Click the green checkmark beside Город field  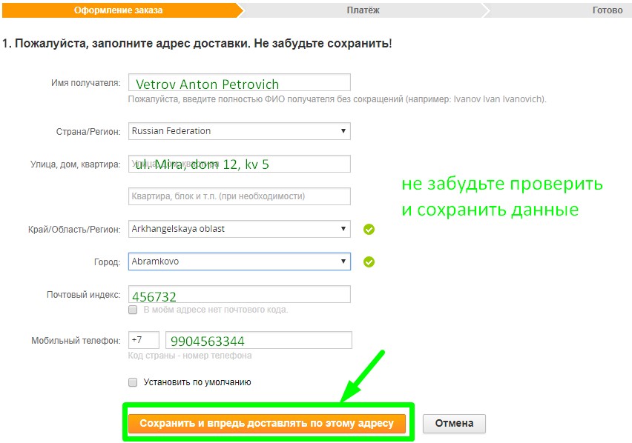[x=369, y=262]
